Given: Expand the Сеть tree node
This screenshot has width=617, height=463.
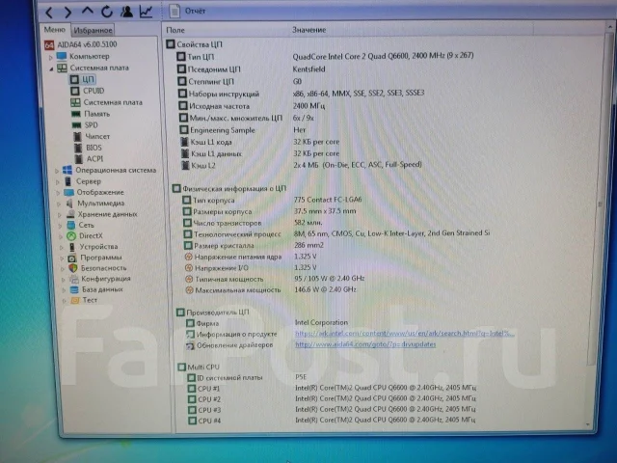Looking at the screenshot, I should pyautogui.click(x=60, y=226).
